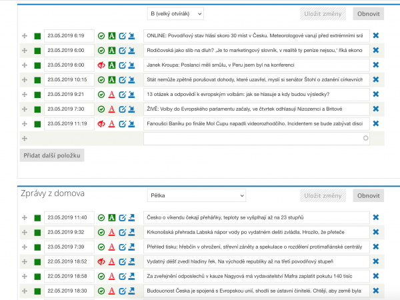Click download icon on Janek Kroupa row
Image resolution: width=400 pixels, height=300 pixels.
pos(131,65)
